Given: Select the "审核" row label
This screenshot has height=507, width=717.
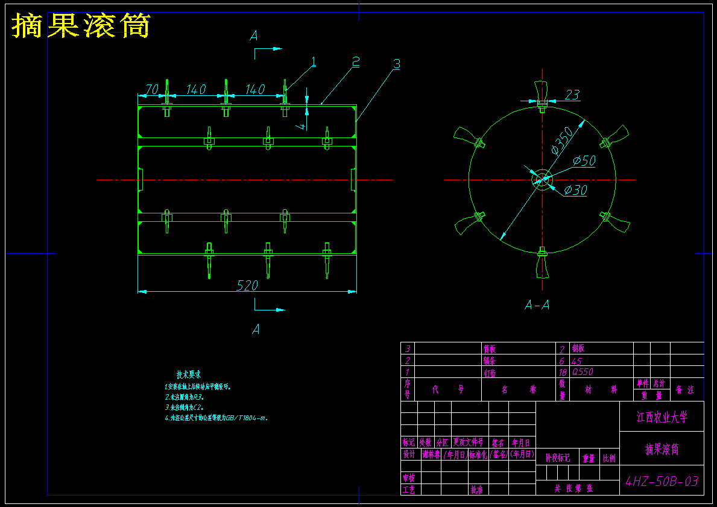Looking at the screenshot, I should click(x=409, y=478).
